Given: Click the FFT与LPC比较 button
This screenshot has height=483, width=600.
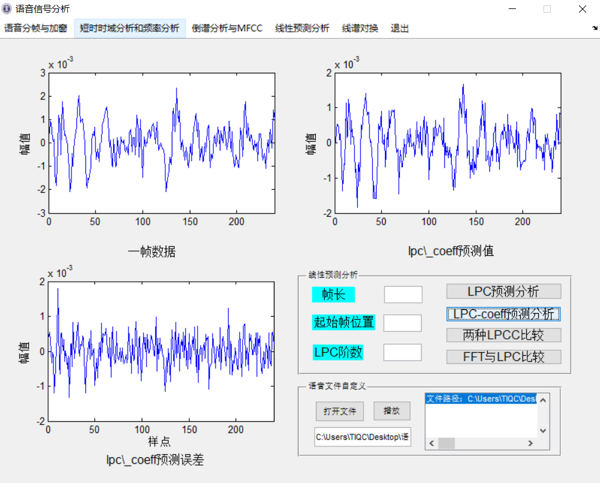Looking at the screenshot, I should tap(503, 356).
